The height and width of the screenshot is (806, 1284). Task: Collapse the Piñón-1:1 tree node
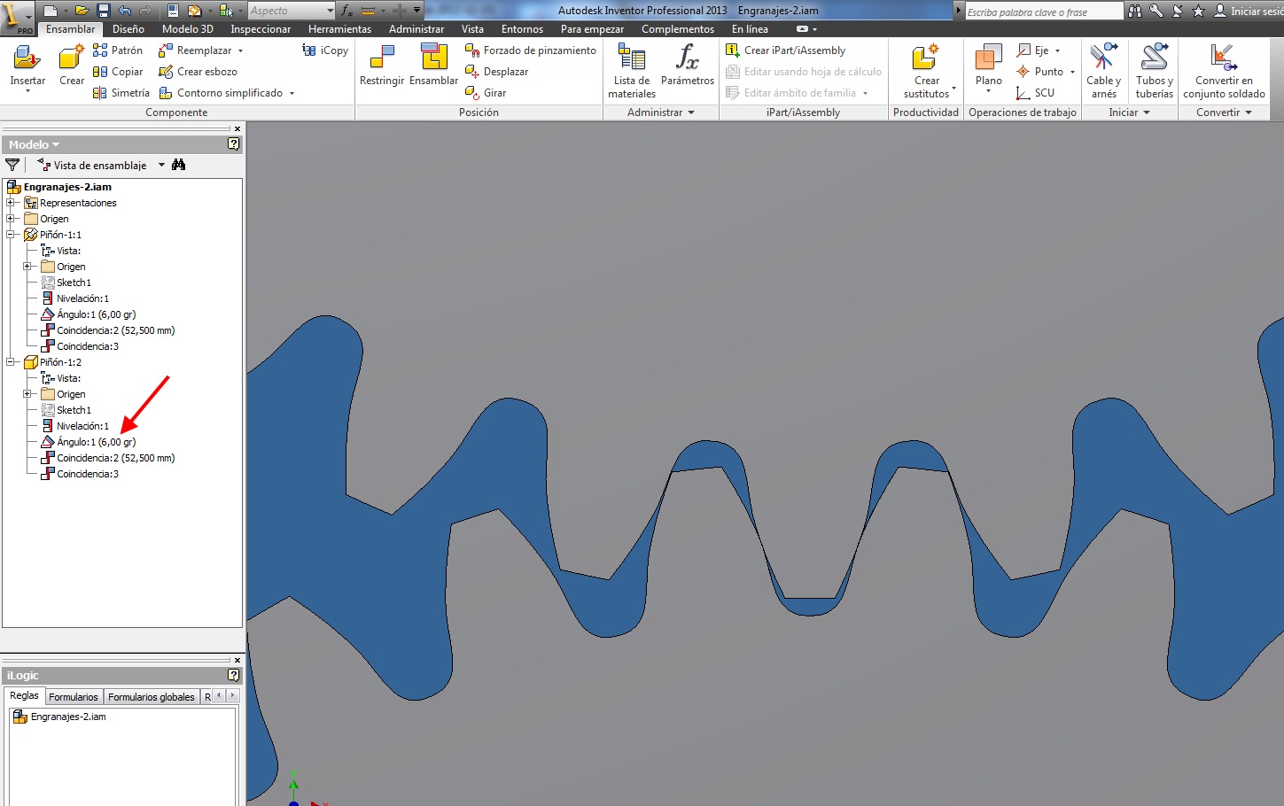click(x=11, y=235)
